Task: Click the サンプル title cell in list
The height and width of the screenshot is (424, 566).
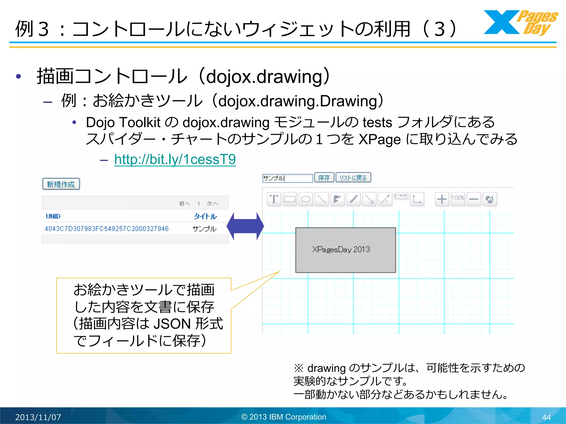Action: (x=204, y=229)
